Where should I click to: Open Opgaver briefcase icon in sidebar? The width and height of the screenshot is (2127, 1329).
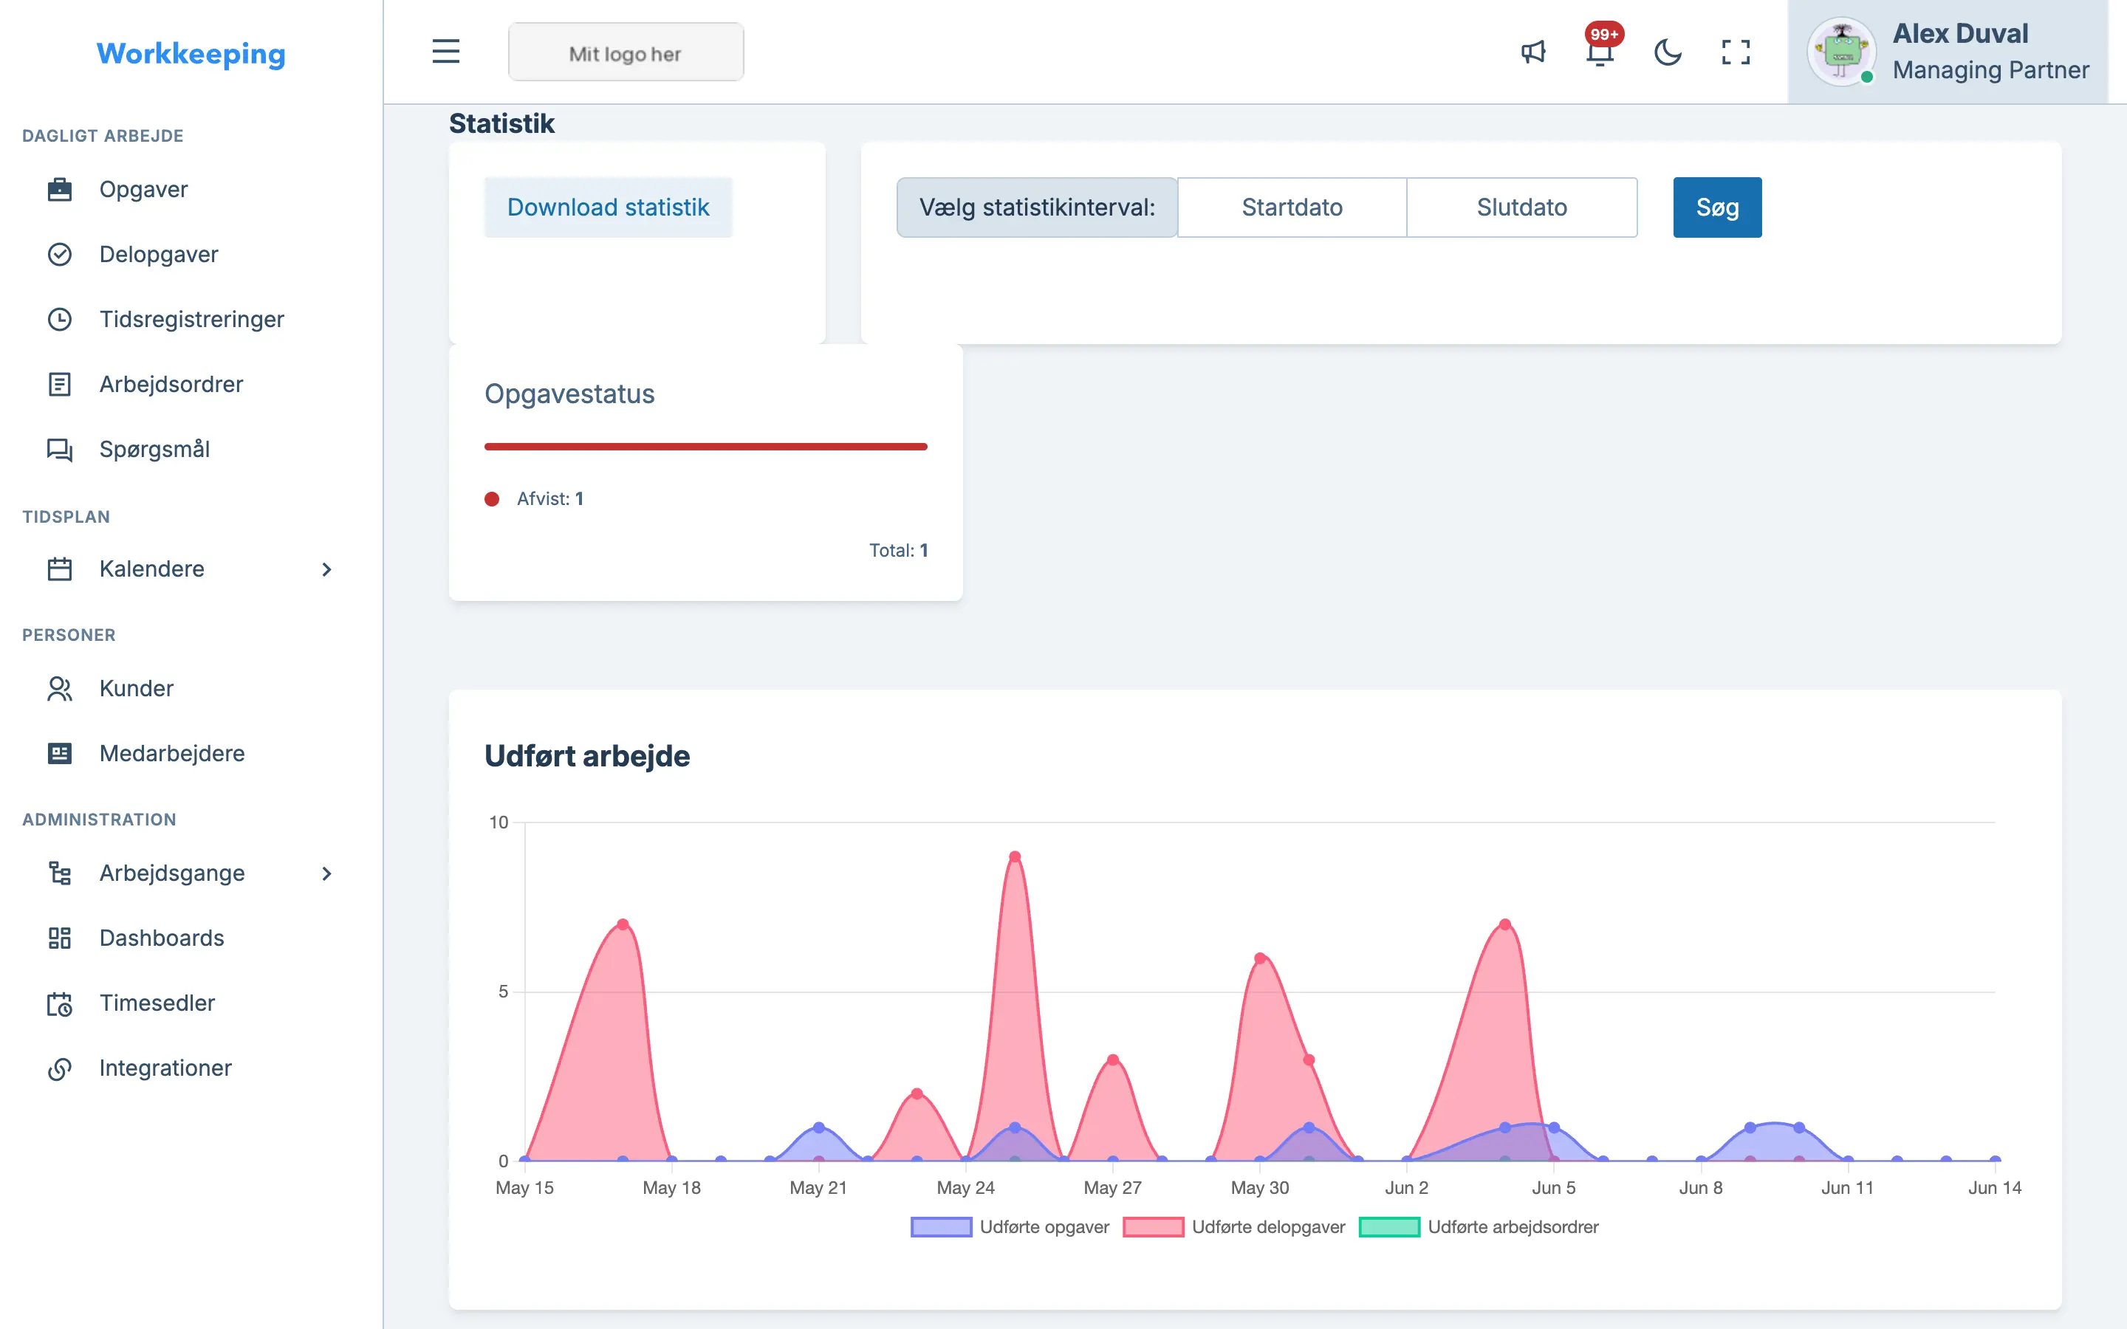click(60, 189)
